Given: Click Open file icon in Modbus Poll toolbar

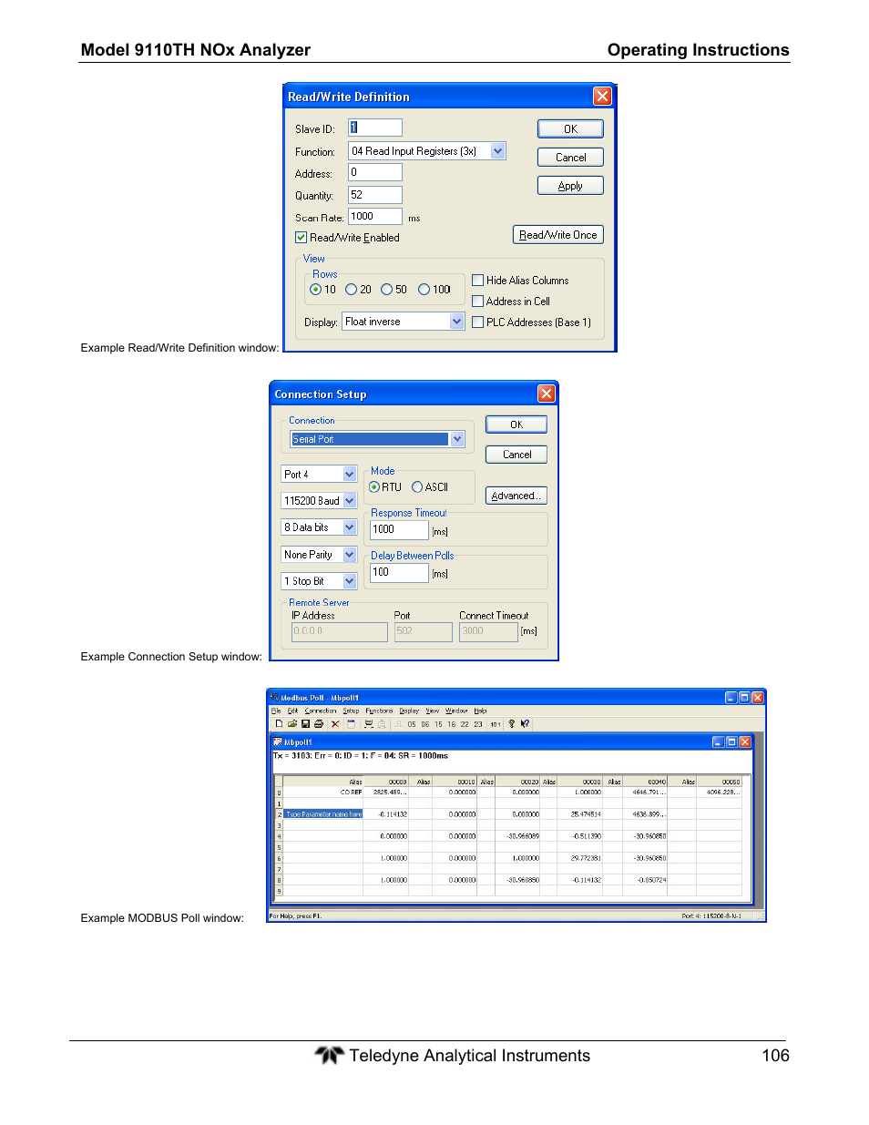Looking at the screenshot, I should coord(292,724).
